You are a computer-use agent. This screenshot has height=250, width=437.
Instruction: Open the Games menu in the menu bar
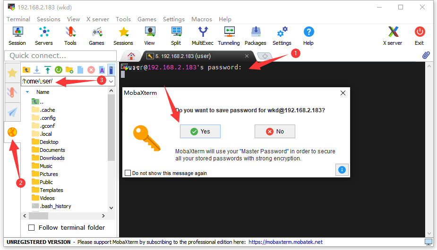146,19
